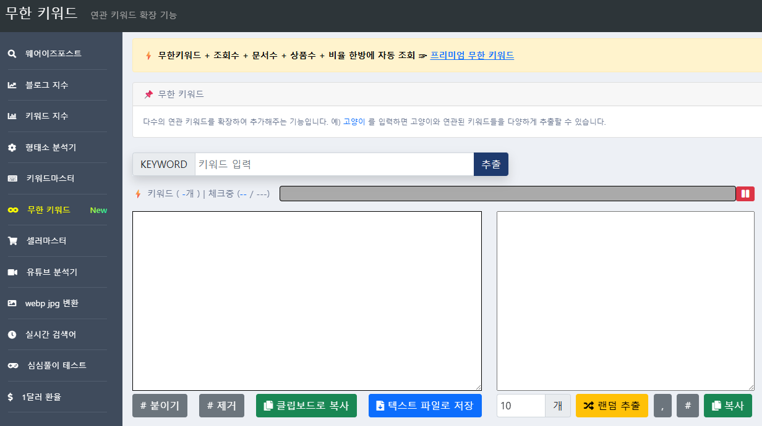Click the gray extraction progress bar
Image resolution: width=762 pixels, height=426 pixels.
click(508, 194)
